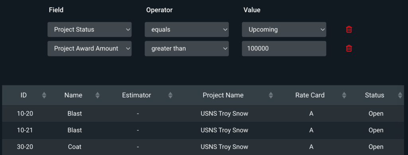Select the row with ID 10-21
The height and width of the screenshot is (155, 408).
pos(203,130)
